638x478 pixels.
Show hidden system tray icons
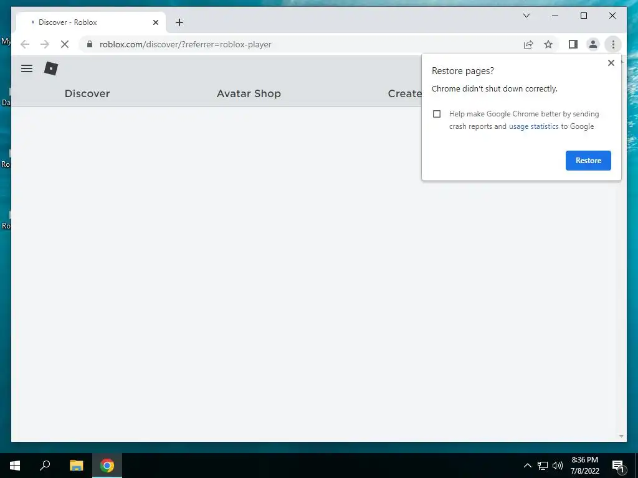pos(527,466)
